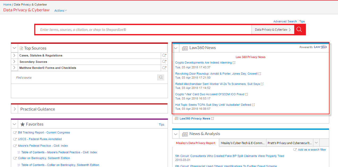Viewport: 338px width, 167px height.
Task: Expand Matthew Bender Forms and Checklists row
Action: (14, 68)
